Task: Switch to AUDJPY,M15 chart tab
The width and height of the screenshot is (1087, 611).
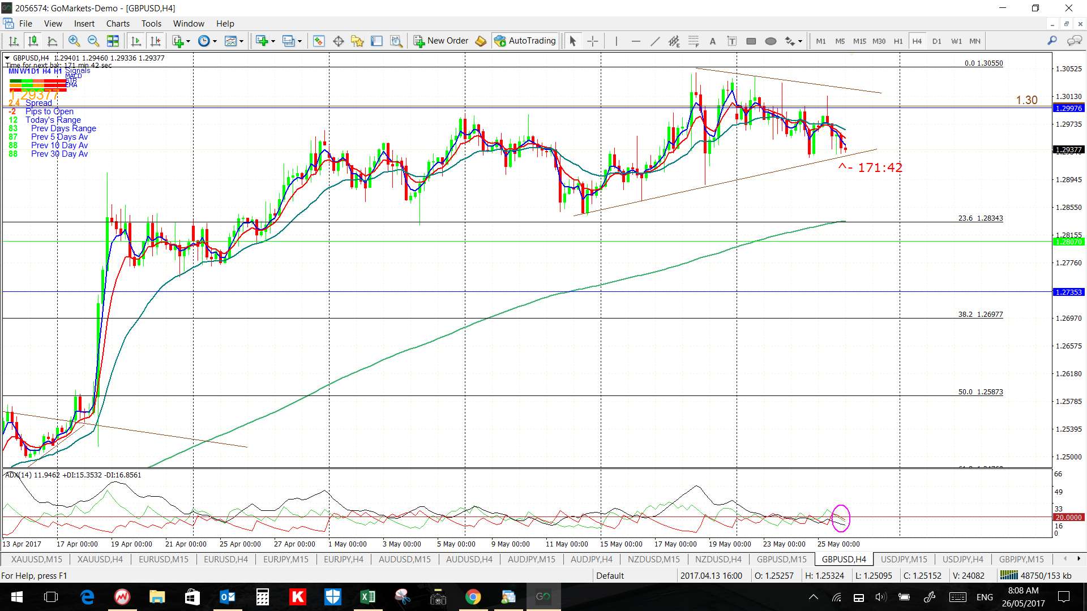Action: 532,559
